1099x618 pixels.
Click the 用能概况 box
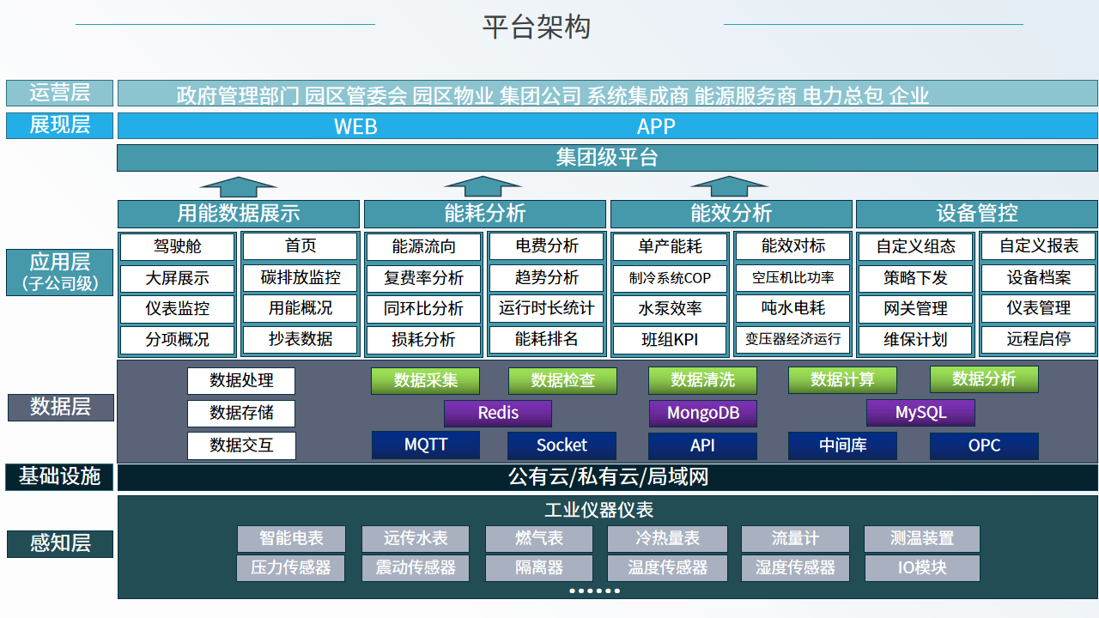click(x=301, y=309)
